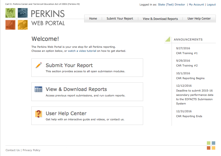Open the Home tab in navigation
Screen dimensions: 221x156
(93, 19)
